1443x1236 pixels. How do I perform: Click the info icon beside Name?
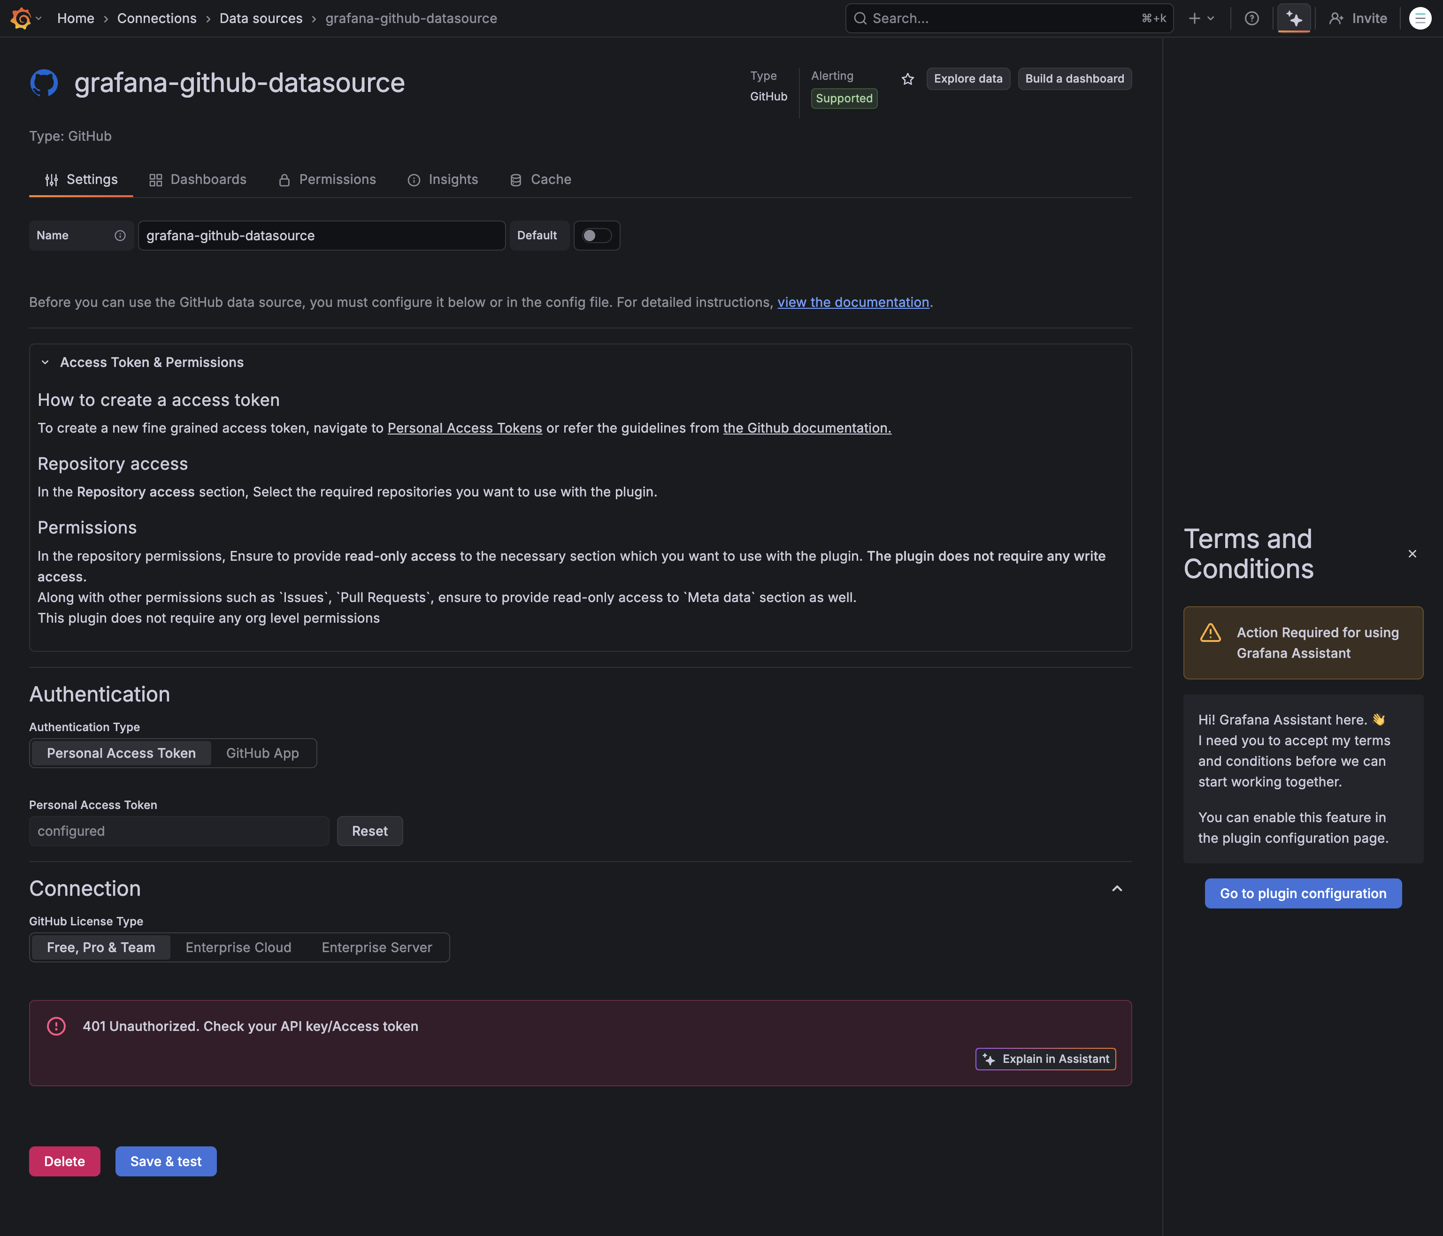tap(120, 236)
